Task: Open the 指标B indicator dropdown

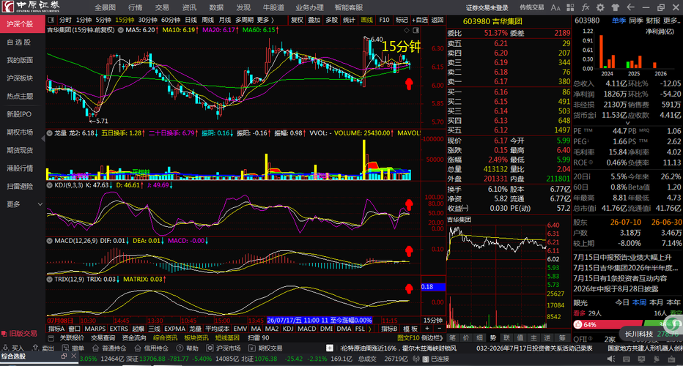Action: 389,329
